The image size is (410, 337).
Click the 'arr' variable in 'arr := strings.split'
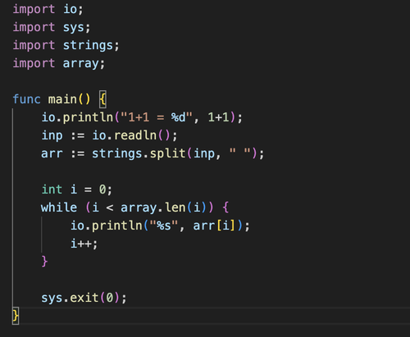pos(52,153)
